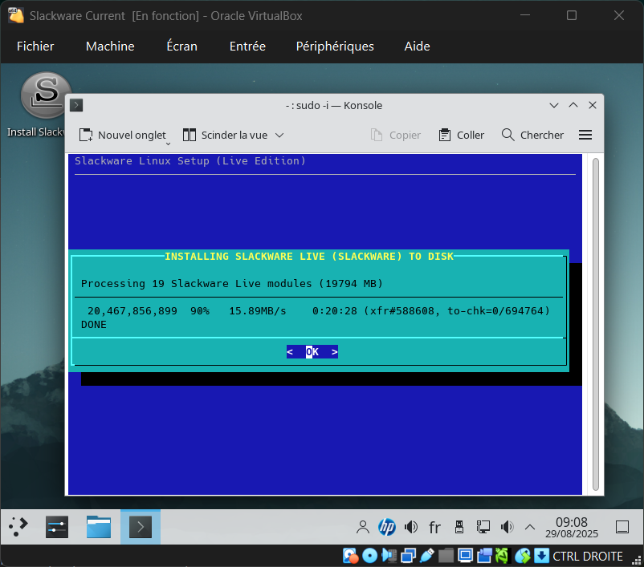Image resolution: width=644 pixels, height=567 pixels.
Task: Switch the fr keyboard layout indicator
Action: tap(434, 527)
